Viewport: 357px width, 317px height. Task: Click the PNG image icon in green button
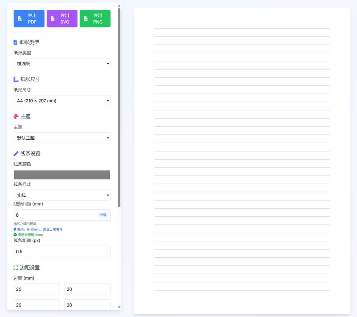click(86, 18)
